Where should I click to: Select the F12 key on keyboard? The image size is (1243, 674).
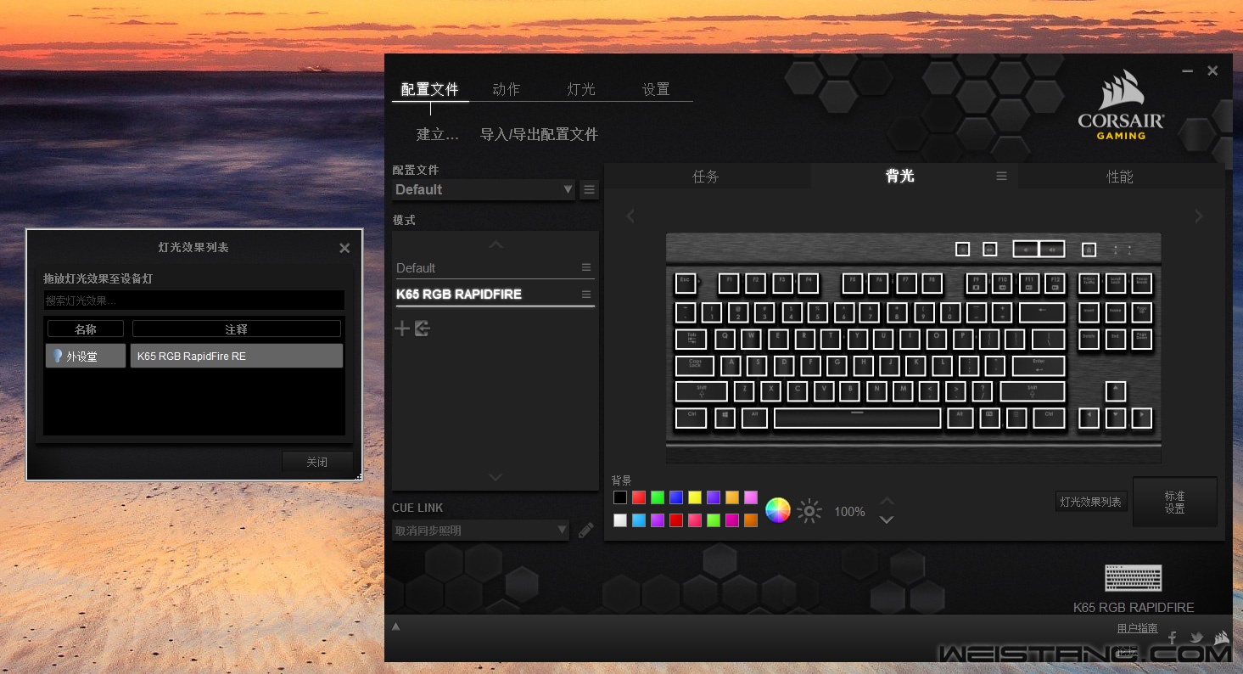1055,283
